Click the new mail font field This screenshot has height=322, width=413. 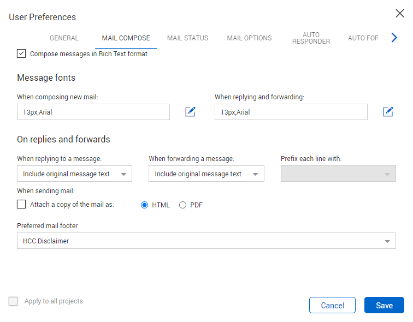(93, 112)
